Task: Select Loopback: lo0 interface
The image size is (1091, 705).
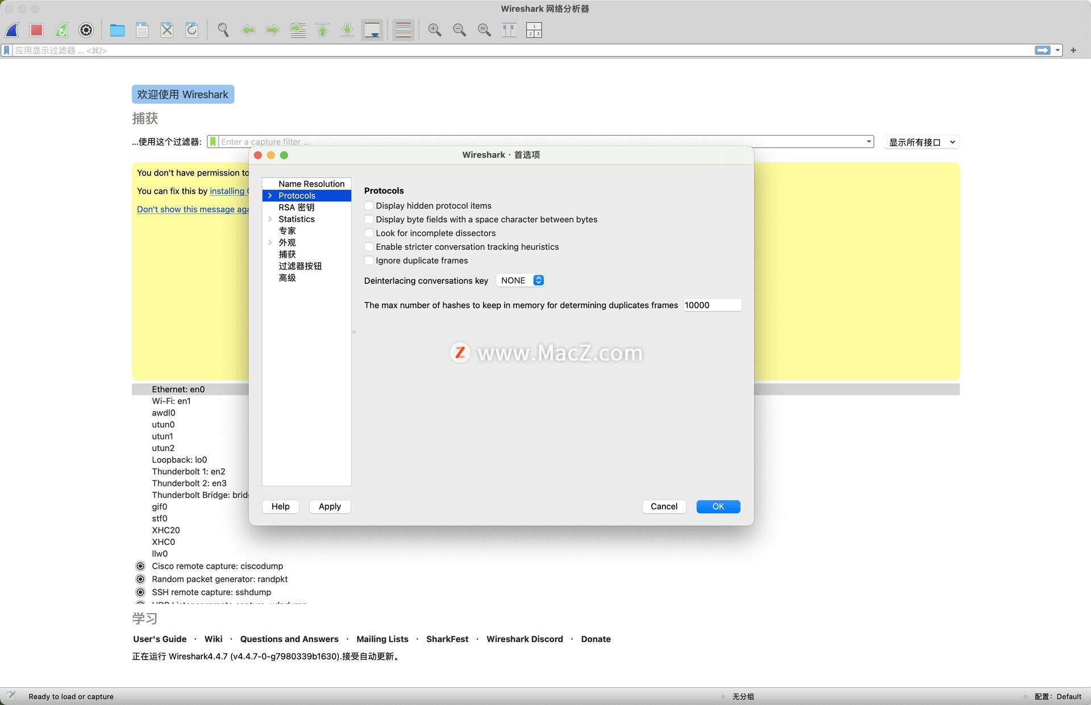Action: (179, 460)
